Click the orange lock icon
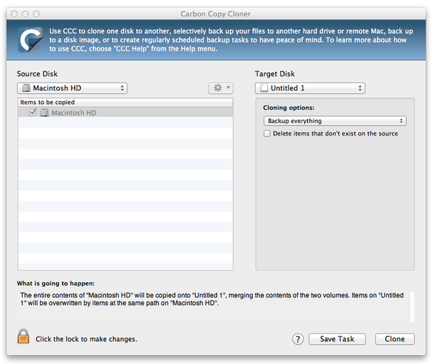This screenshot has width=434, height=364. click(23, 336)
